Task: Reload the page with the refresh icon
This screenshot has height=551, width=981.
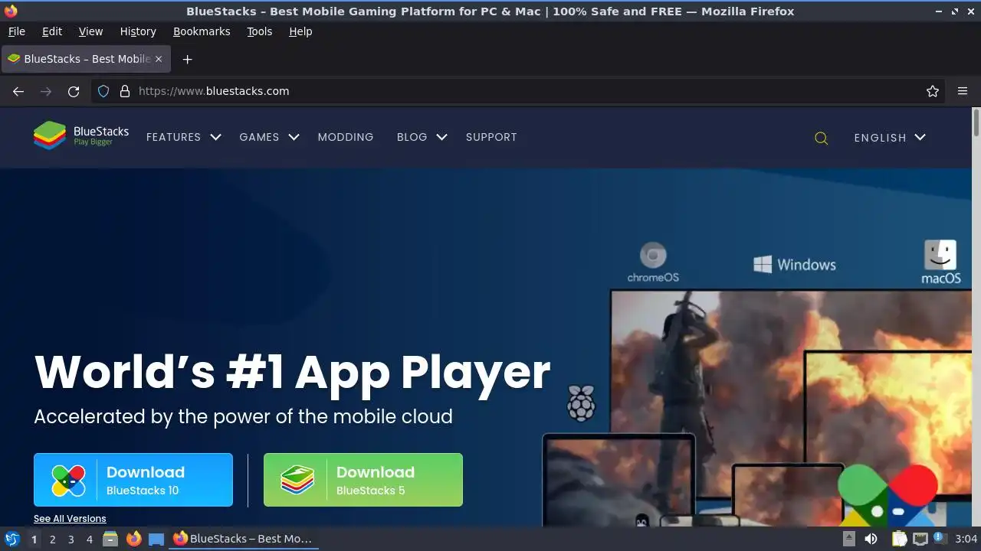Action: coord(74,91)
